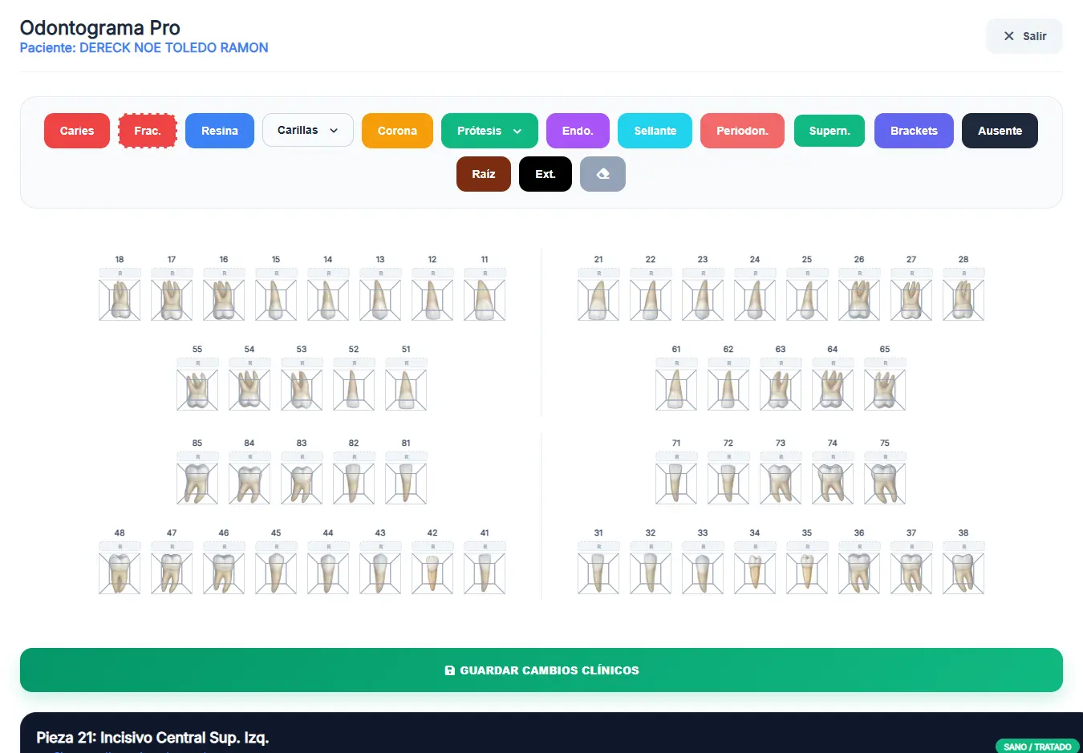1083x753 pixels.
Task: Activate the Sellante marking tool
Action: (655, 131)
